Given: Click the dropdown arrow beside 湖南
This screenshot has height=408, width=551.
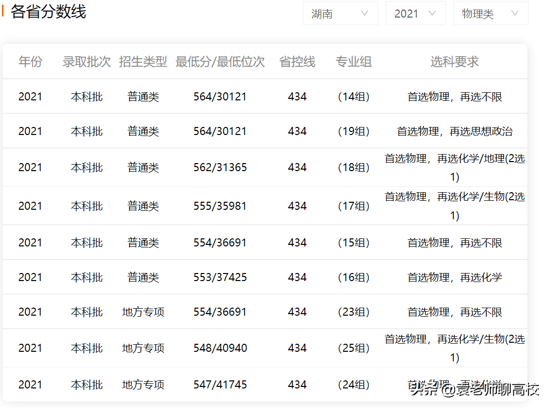Looking at the screenshot, I should (x=365, y=13).
